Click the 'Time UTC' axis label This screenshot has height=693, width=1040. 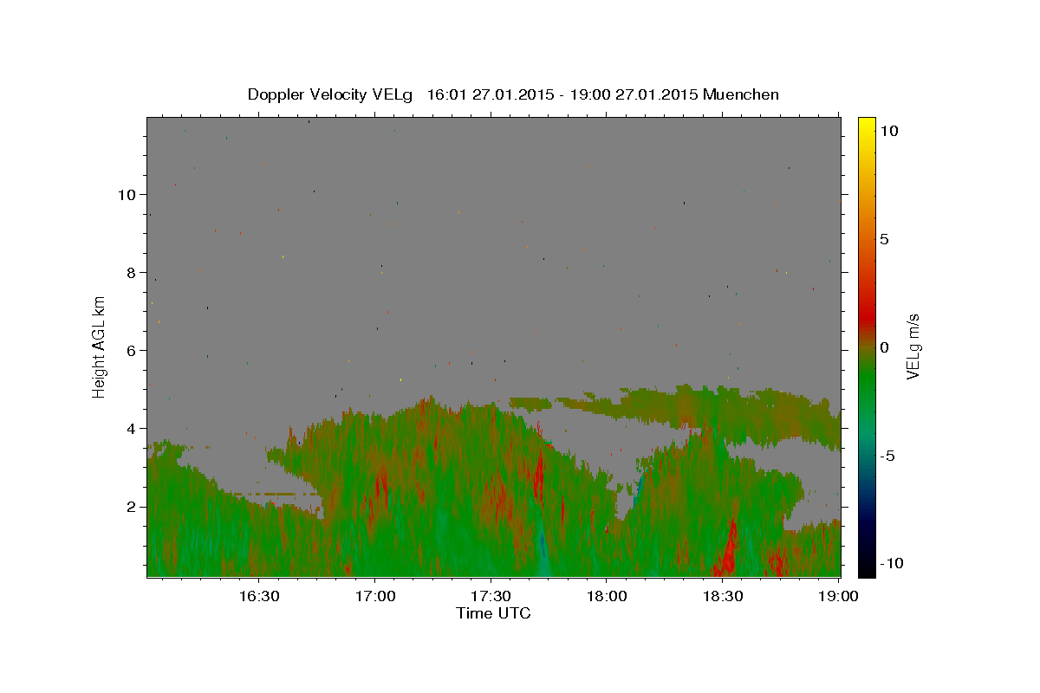click(x=493, y=613)
